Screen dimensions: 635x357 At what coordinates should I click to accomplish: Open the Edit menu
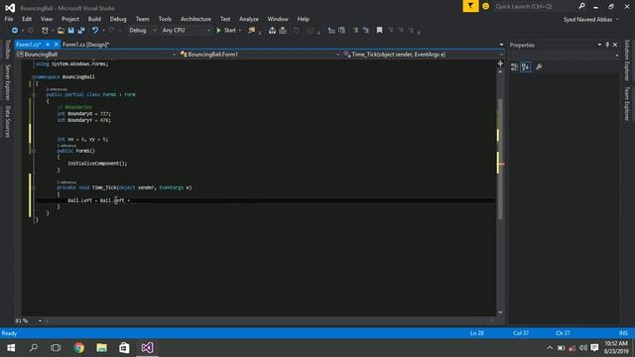(x=27, y=19)
